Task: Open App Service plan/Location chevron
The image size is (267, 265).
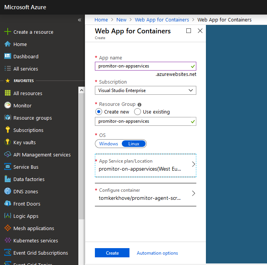Action: coord(194,164)
